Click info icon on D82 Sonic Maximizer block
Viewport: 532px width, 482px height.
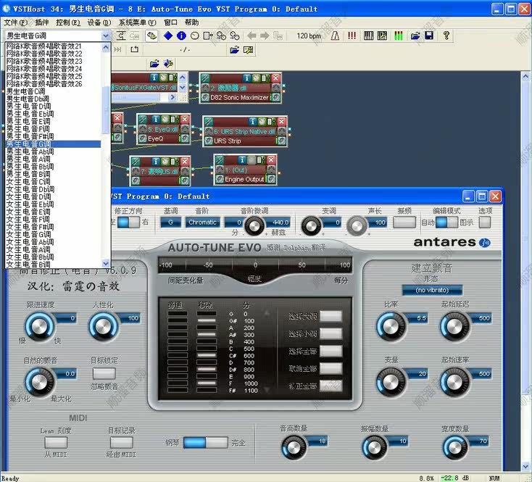(246, 78)
